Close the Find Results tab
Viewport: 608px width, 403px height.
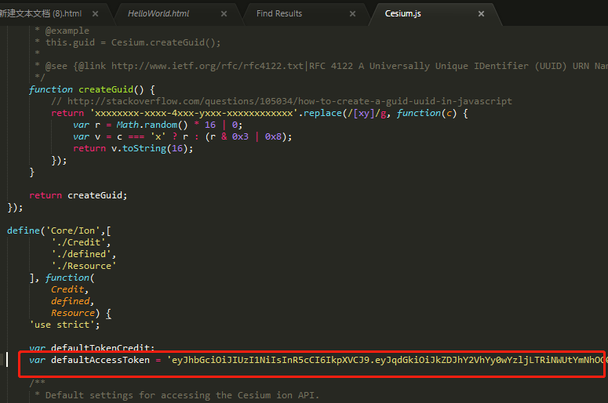point(352,13)
